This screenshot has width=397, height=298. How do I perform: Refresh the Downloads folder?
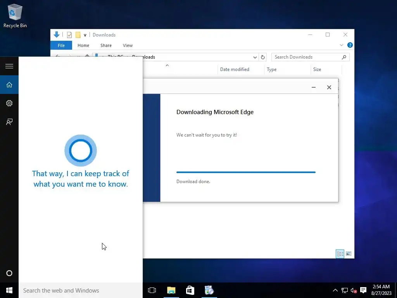(263, 57)
